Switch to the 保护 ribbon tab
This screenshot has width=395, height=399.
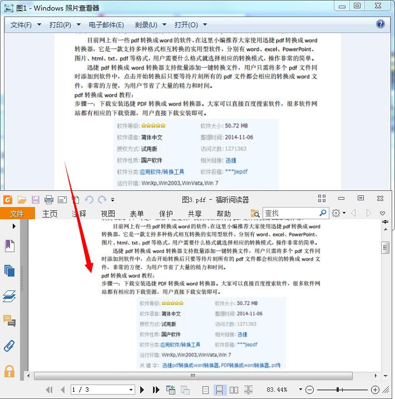pos(166,214)
